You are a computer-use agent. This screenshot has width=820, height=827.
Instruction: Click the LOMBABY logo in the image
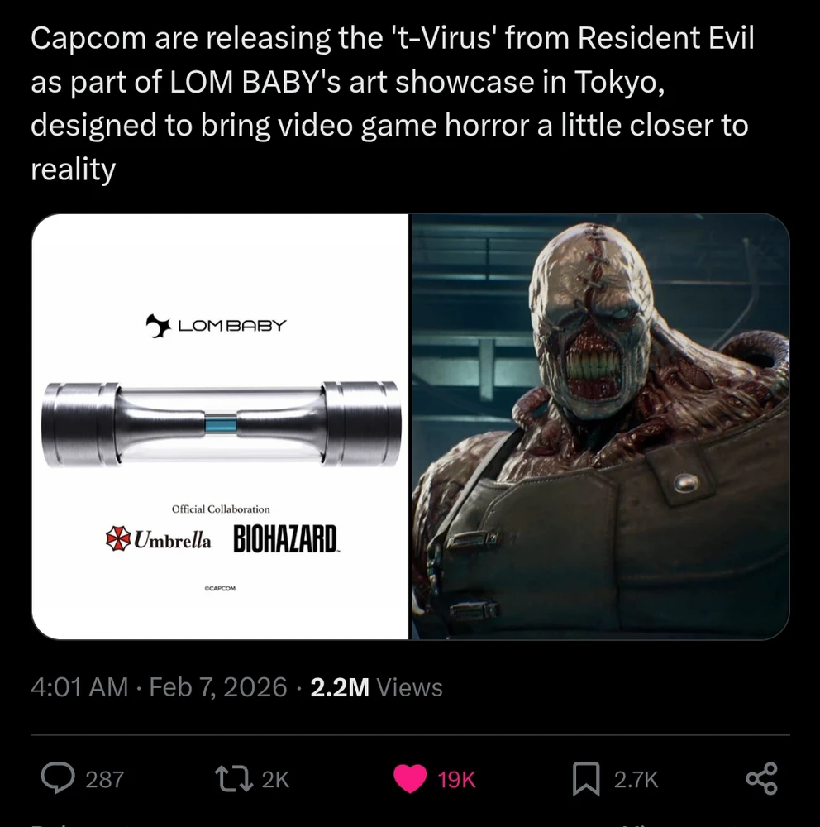tap(217, 325)
